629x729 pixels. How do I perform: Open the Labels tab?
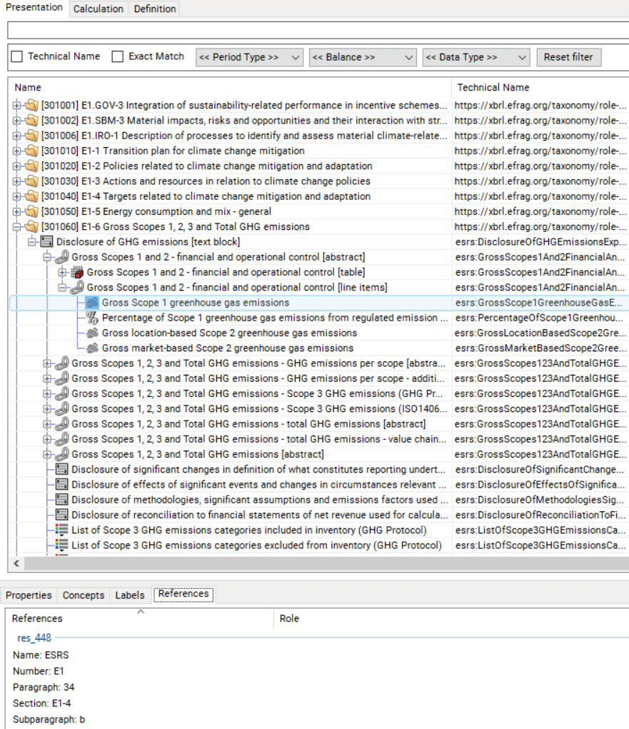tap(130, 595)
